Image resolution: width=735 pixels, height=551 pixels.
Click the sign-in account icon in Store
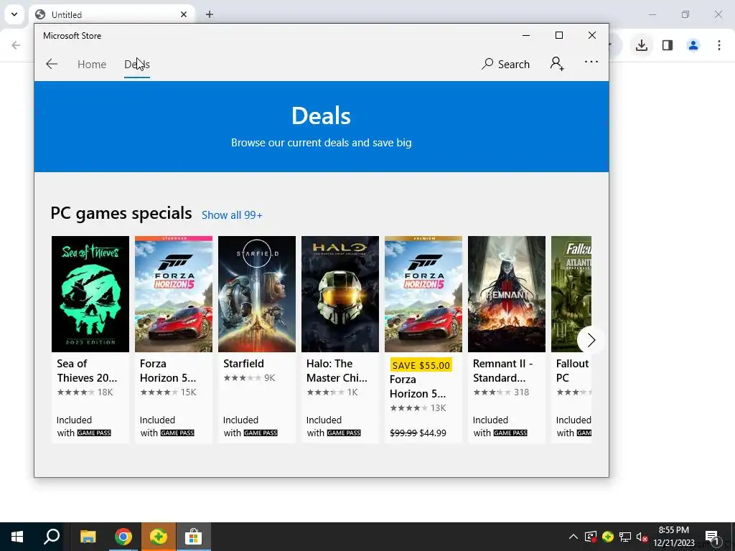click(557, 64)
